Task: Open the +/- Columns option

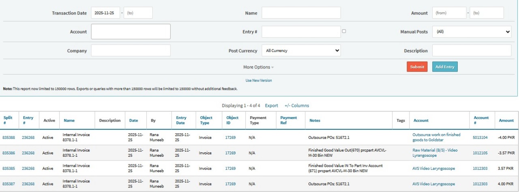Action: (297, 106)
